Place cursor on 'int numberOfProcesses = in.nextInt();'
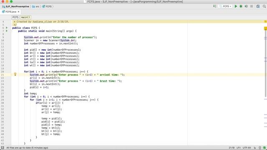The width and height of the screenshot is (267, 150). click(x=51, y=43)
